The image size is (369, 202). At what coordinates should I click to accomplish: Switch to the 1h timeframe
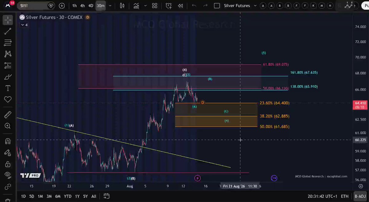[x=74, y=6]
